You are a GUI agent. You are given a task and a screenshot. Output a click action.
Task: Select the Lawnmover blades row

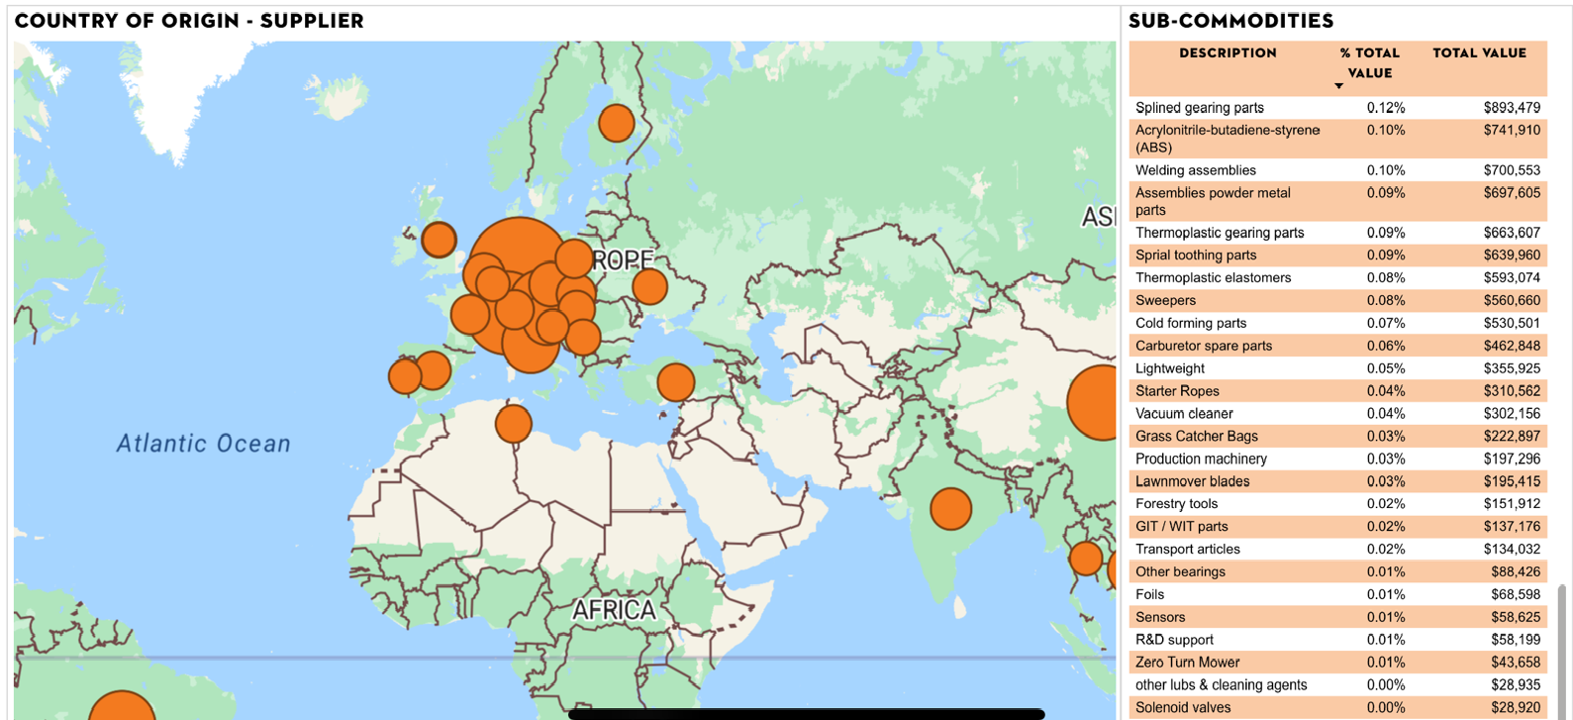click(x=1337, y=481)
